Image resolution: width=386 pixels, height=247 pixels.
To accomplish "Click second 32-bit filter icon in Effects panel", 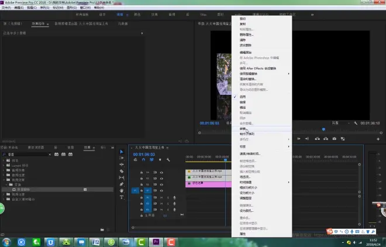I will (x=64, y=154).
